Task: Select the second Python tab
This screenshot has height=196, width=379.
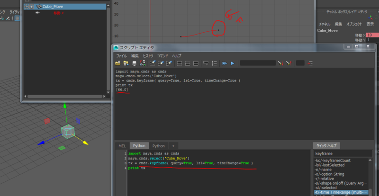Action: point(159,146)
